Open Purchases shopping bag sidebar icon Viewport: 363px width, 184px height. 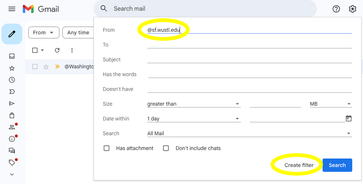pyautogui.click(x=12, y=115)
